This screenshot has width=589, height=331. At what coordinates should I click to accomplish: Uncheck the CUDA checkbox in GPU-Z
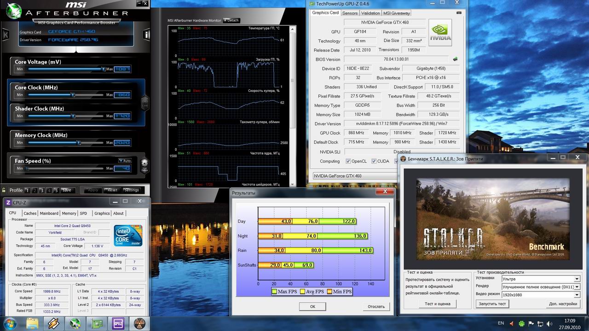[373, 161]
